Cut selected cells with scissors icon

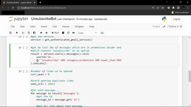click(23, 33)
